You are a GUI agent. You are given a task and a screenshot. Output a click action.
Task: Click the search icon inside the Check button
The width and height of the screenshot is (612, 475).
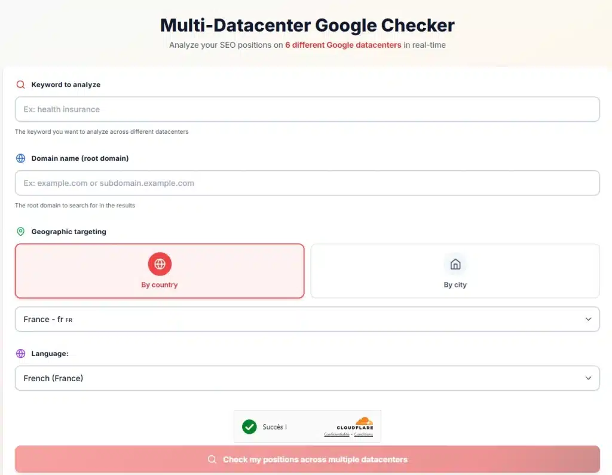pos(212,459)
